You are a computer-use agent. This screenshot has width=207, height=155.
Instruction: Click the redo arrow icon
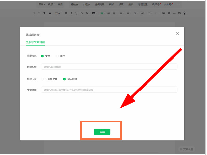(39, 13)
